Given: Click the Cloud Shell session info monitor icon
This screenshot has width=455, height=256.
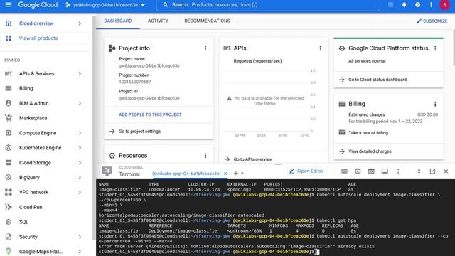Looking at the screenshot, I should 385,171.
